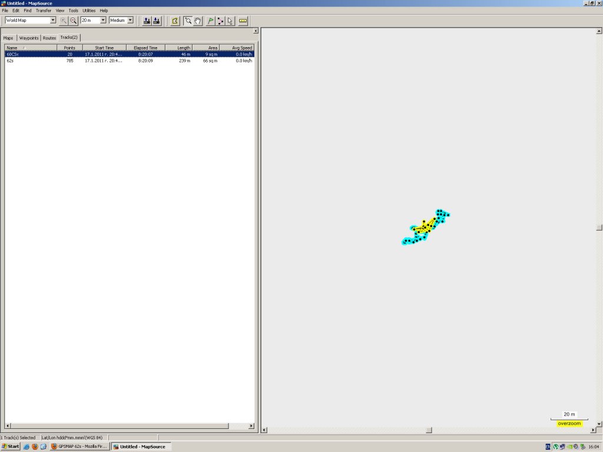Click track list horizontal scrollbar thumb

(120, 426)
